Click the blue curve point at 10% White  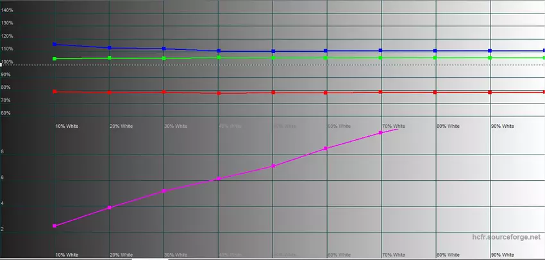coord(55,45)
